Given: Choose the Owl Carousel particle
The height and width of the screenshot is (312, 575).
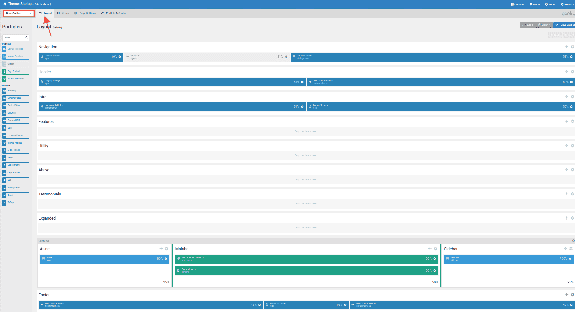Looking at the screenshot, I should pyautogui.click(x=15, y=173).
